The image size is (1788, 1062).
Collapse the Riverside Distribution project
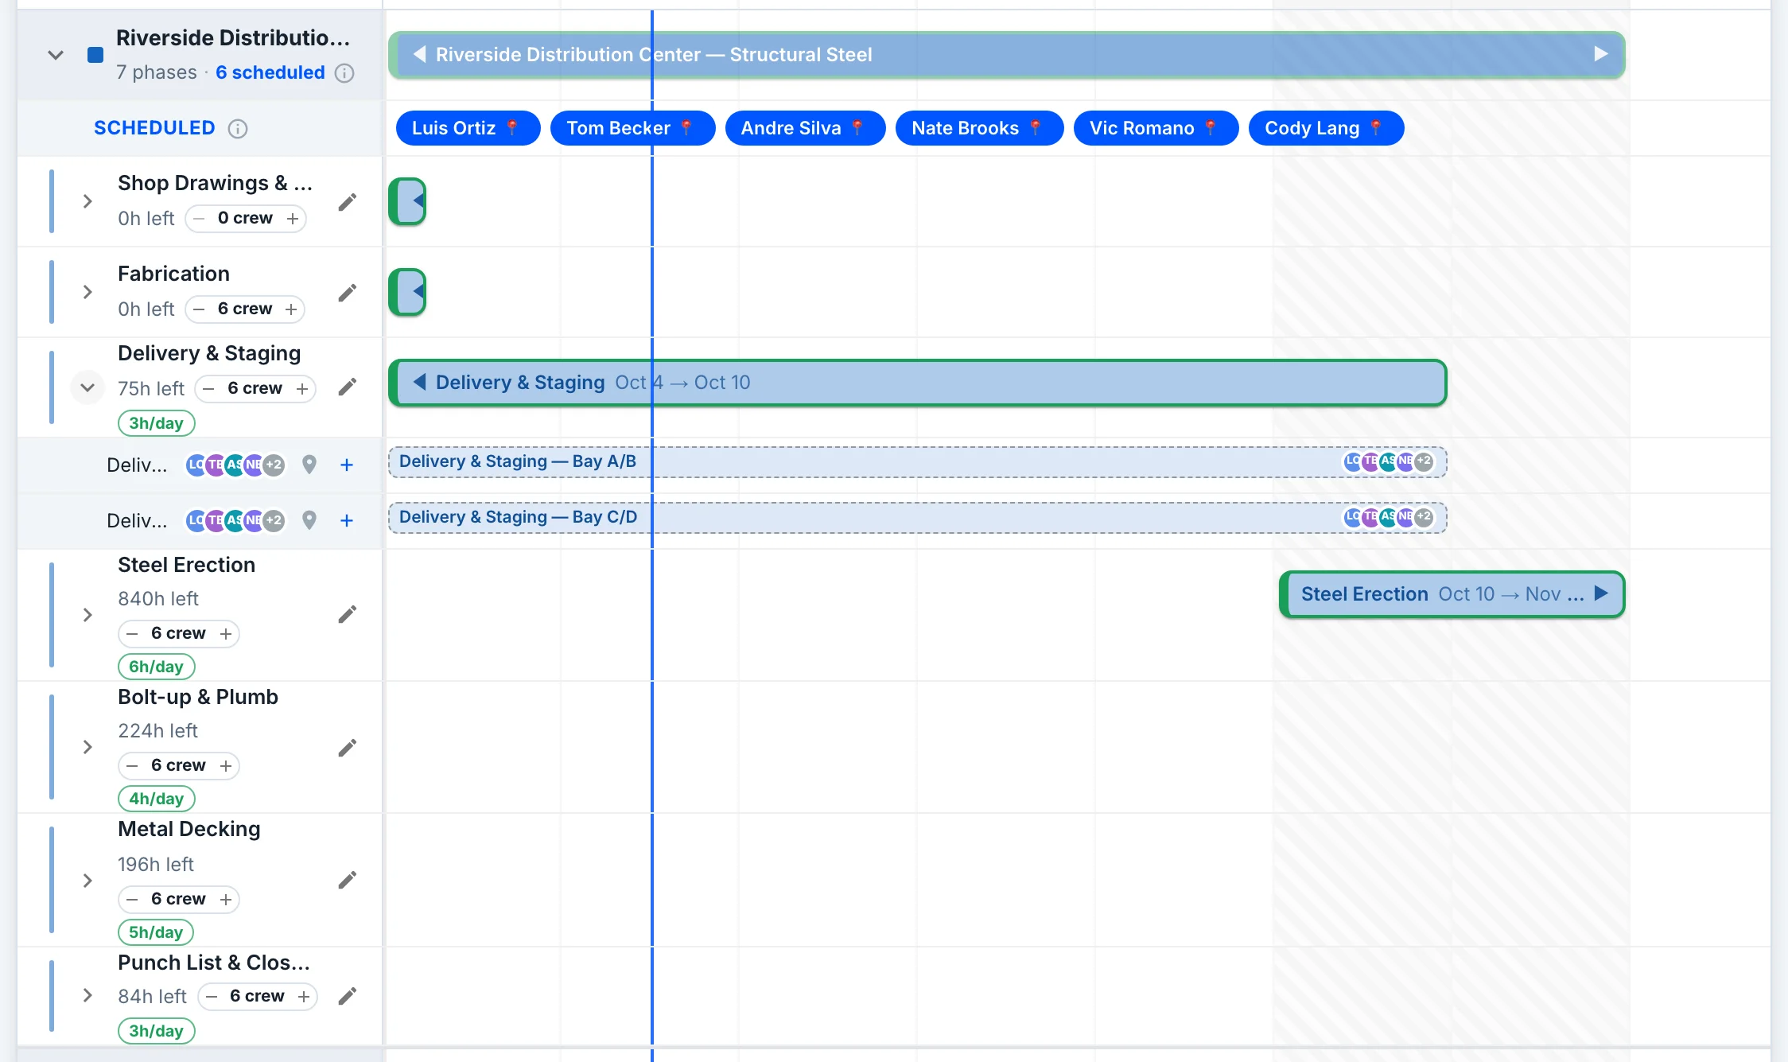point(56,55)
